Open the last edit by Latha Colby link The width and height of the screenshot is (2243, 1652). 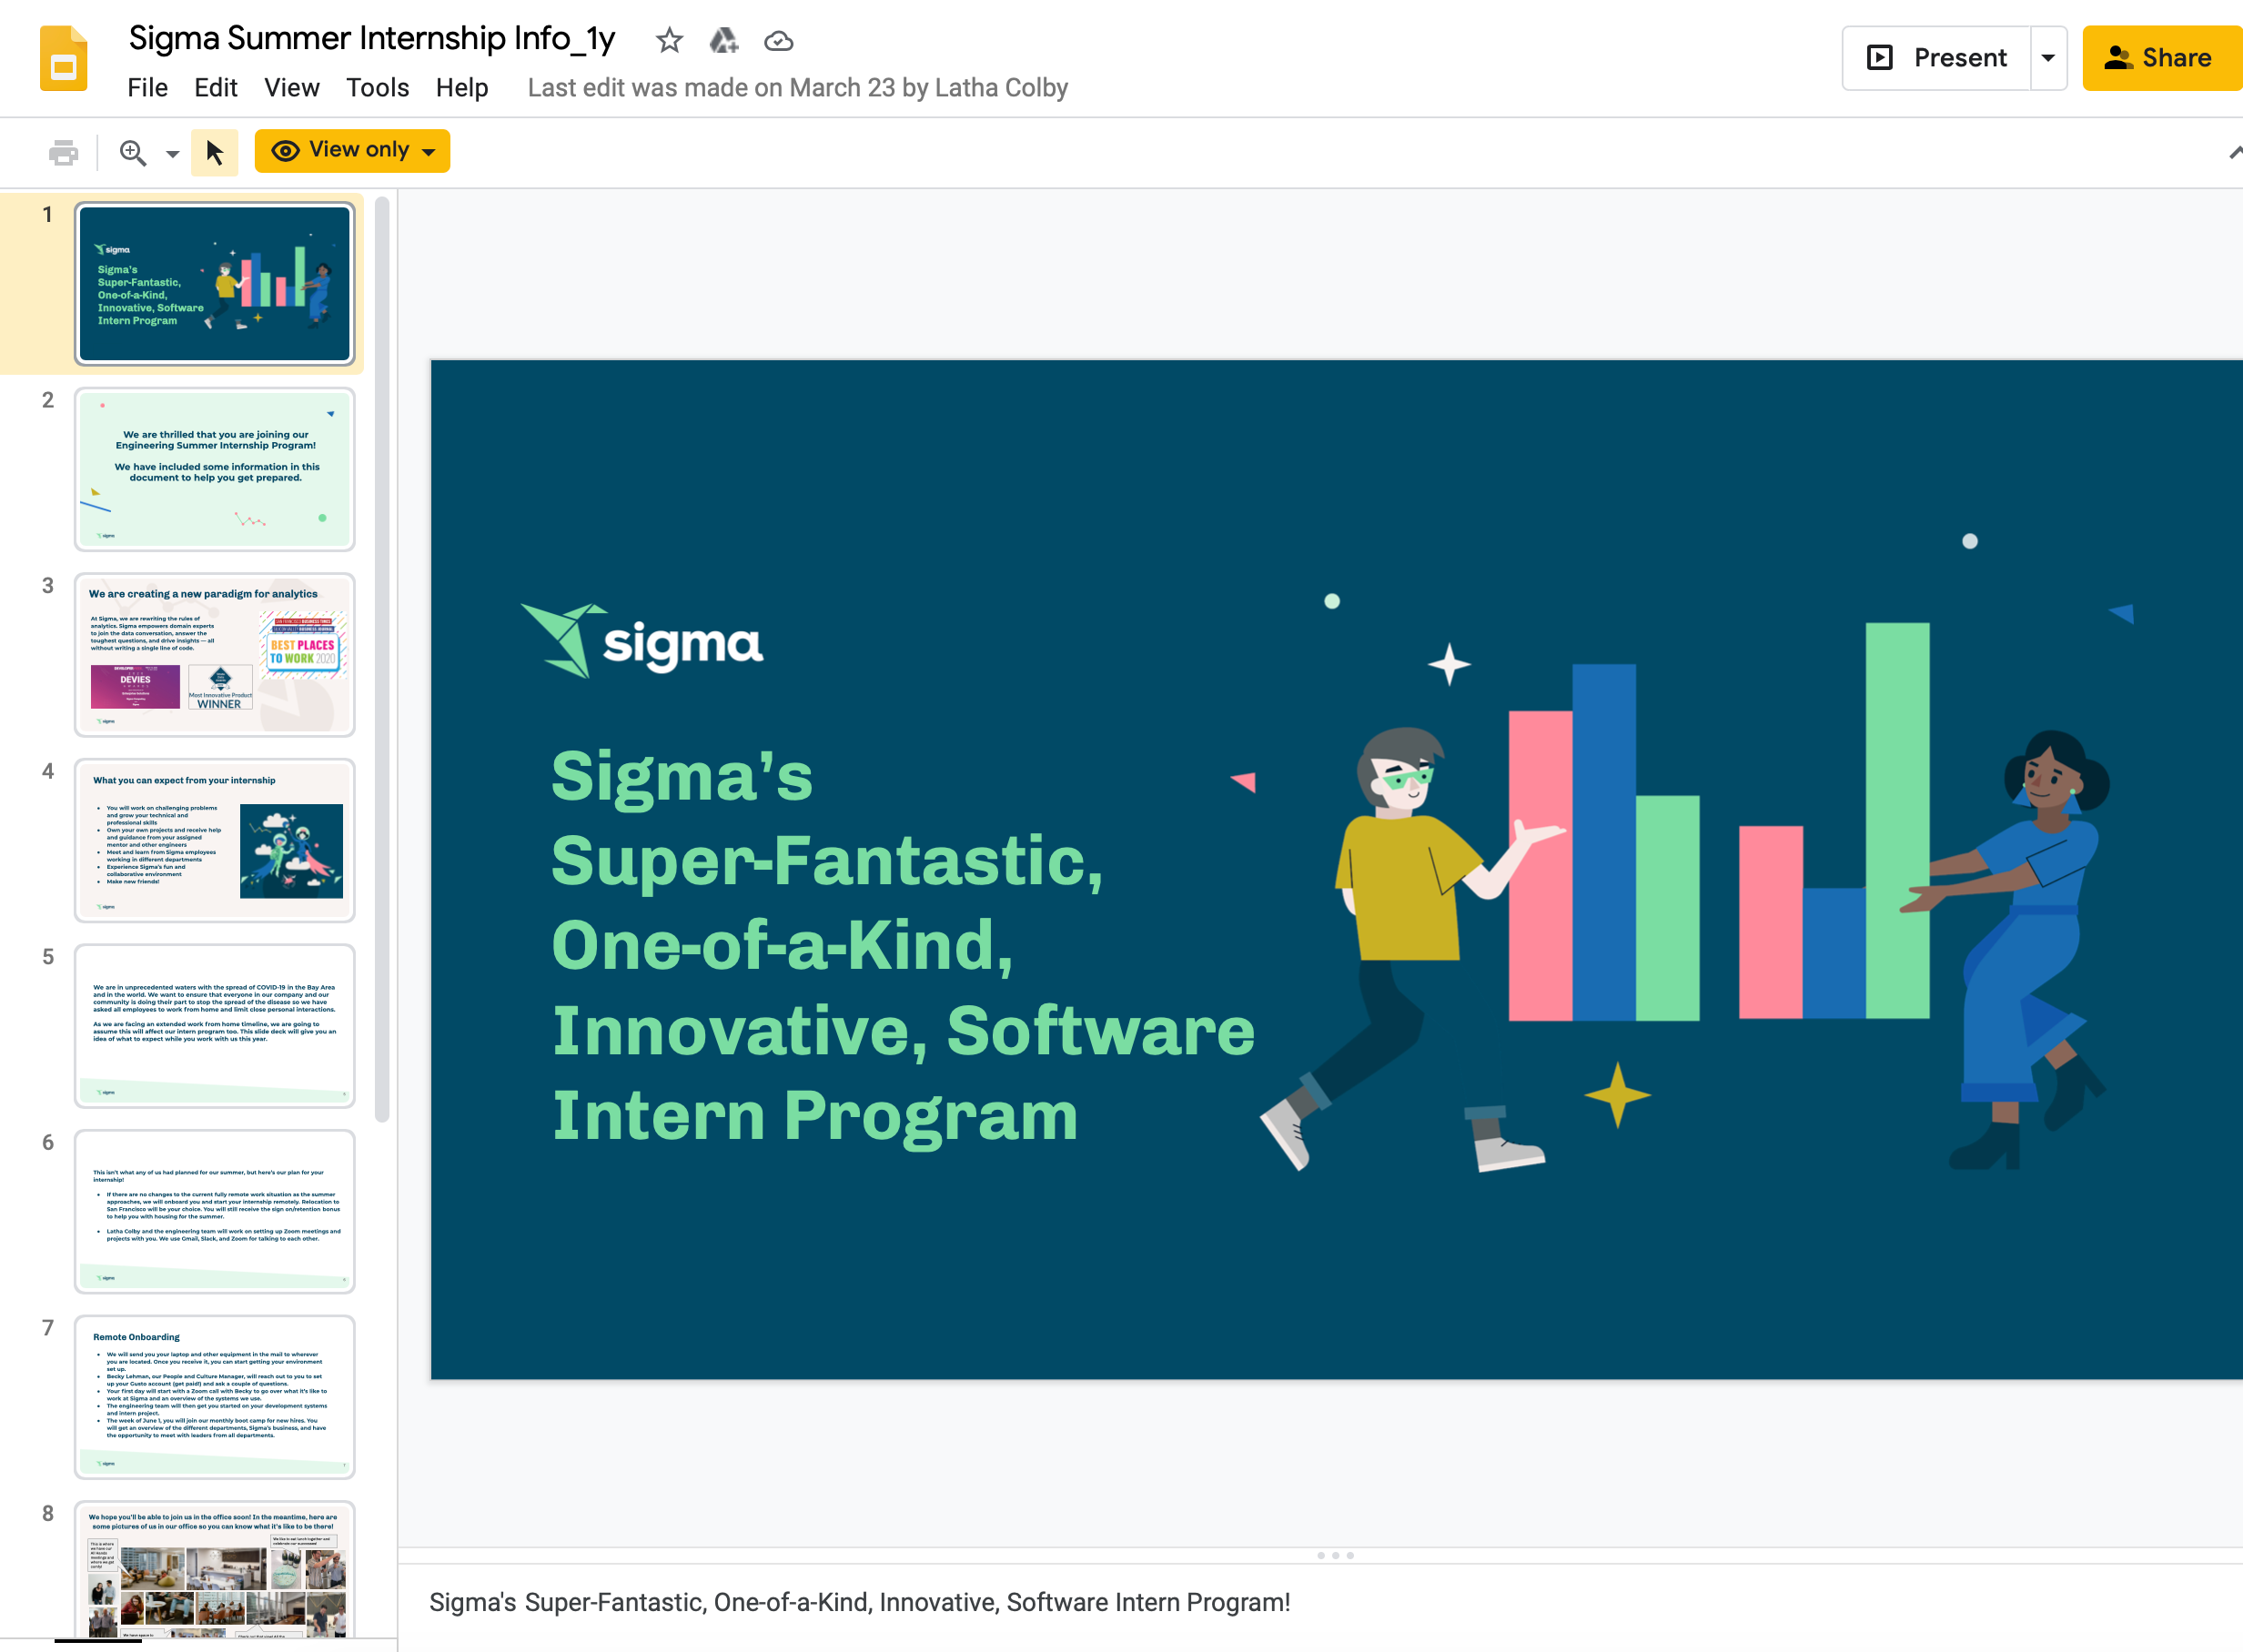click(797, 88)
